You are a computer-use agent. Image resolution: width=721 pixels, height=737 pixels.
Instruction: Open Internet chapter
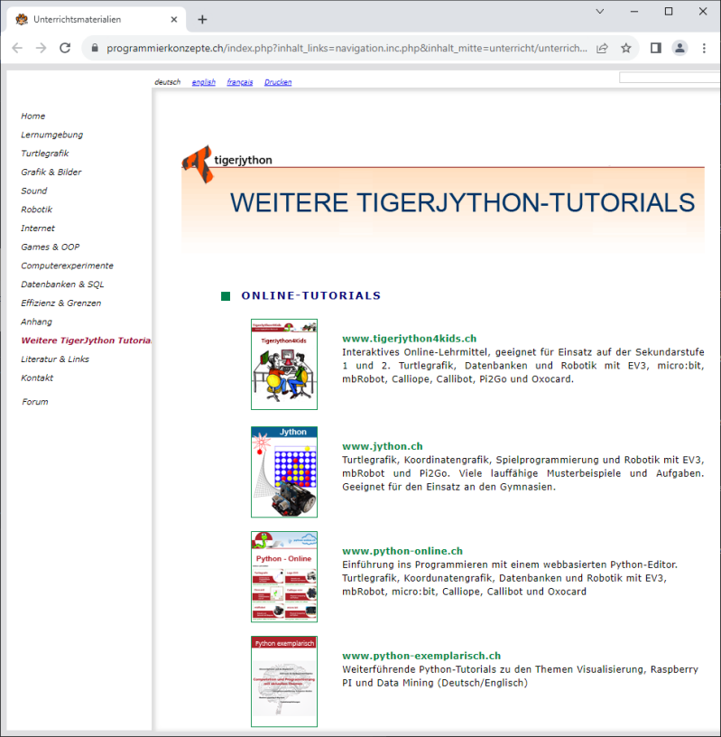[x=38, y=229]
